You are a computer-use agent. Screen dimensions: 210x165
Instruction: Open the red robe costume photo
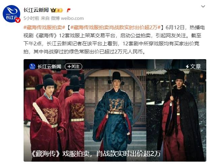click(54, 110)
